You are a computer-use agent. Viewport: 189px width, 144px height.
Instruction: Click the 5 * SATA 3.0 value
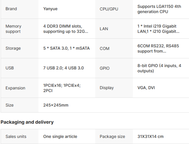point(66,49)
